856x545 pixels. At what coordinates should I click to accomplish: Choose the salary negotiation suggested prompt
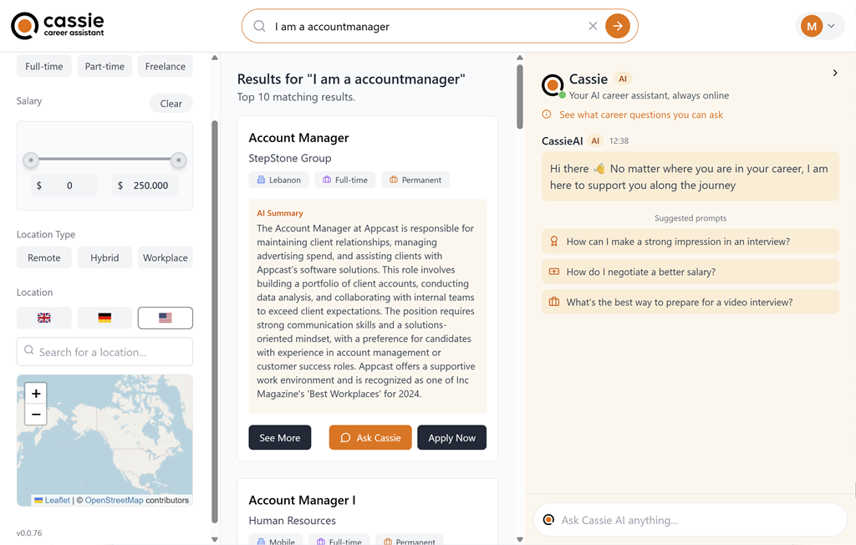[690, 272]
